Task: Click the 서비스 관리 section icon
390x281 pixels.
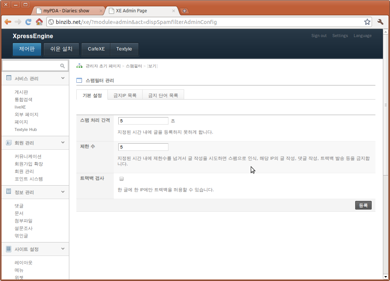Action: pos(9,78)
